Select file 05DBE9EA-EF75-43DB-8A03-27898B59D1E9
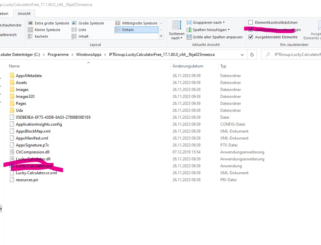This screenshot has height=245, width=321. pos(53,117)
